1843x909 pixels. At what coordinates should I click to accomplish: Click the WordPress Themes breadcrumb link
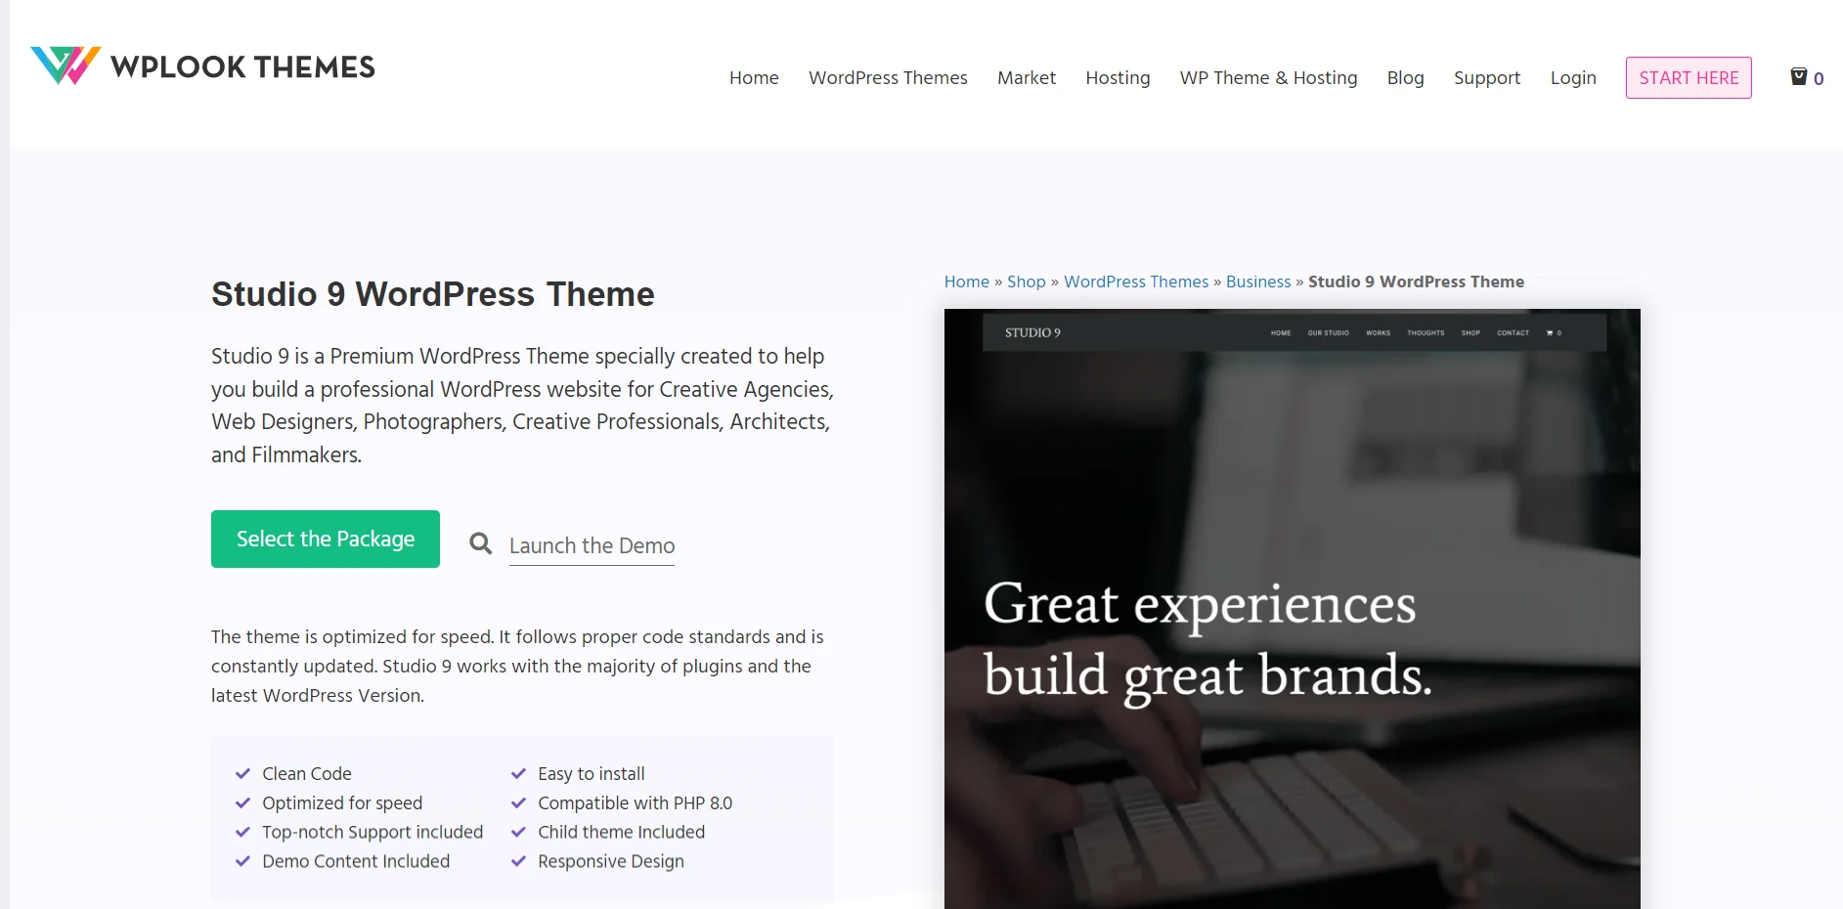pyautogui.click(x=1136, y=281)
